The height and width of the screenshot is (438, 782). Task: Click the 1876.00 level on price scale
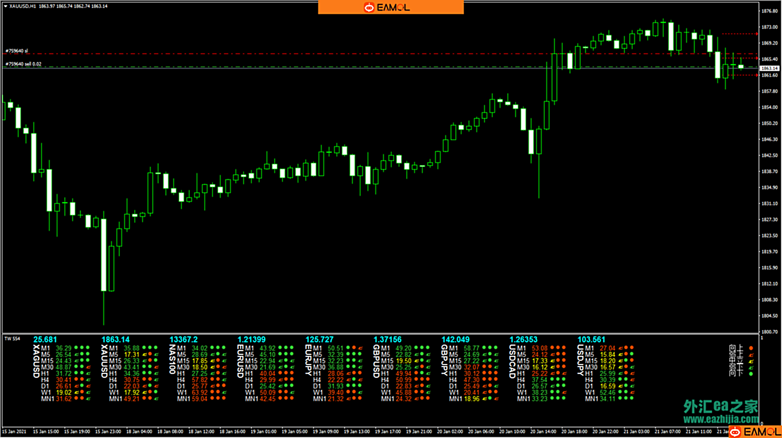[x=769, y=11]
